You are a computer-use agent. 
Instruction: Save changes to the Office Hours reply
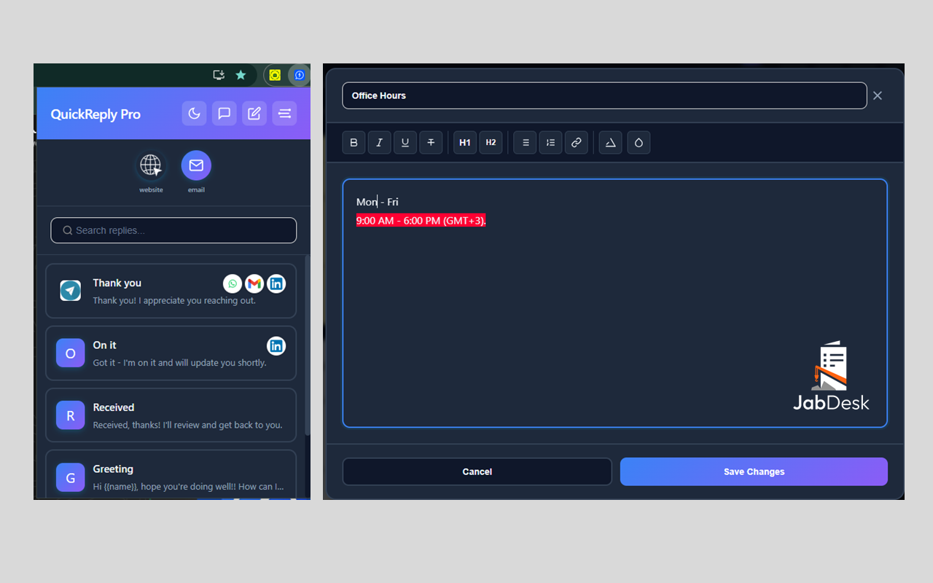[x=753, y=472]
